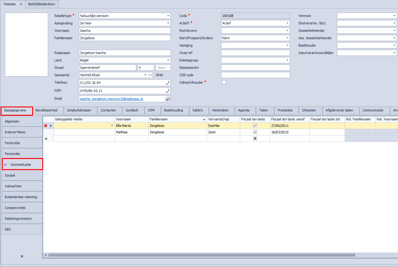The height and width of the screenshot is (267, 398).
Task: Uncheck Fiscaal ten laste for Mathias
Action: [x=255, y=132]
